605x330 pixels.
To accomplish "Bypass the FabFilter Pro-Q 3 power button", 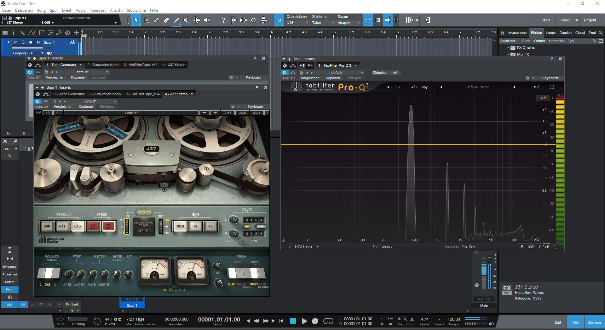I will pyautogui.click(x=285, y=73).
